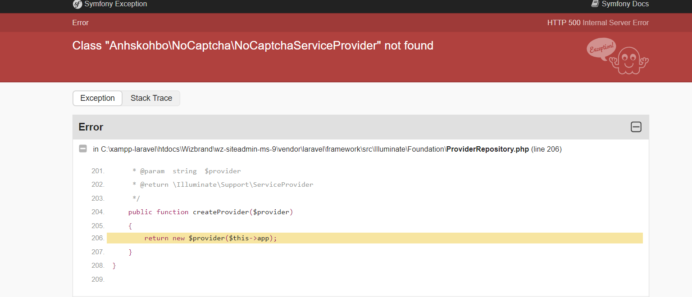Switch to the Exception tab
The image size is (692, 297).
[97, 98]
